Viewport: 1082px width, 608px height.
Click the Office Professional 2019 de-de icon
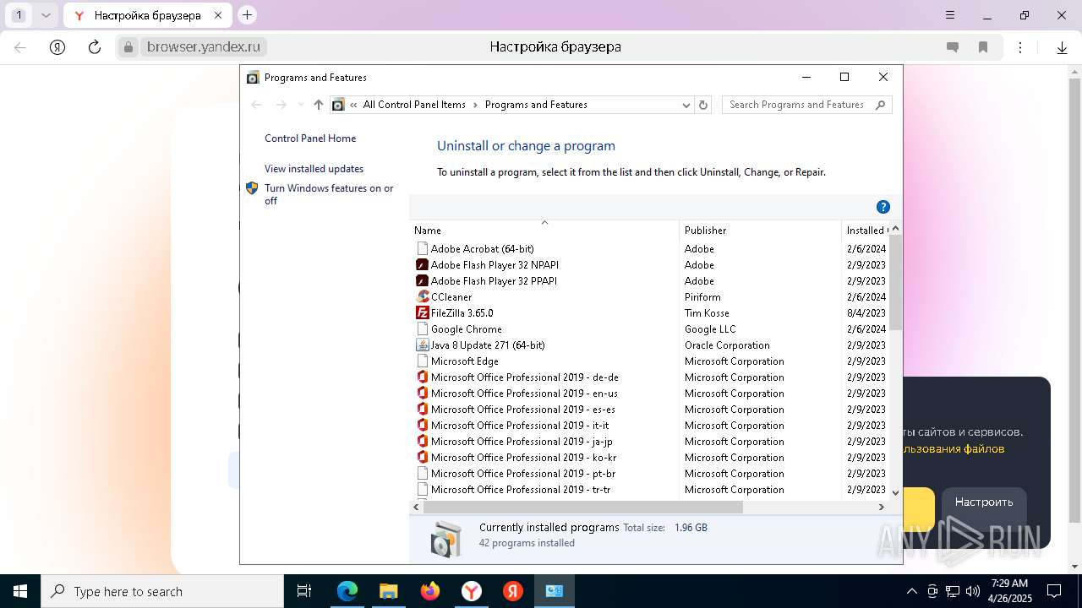pyautogui.click(x=423, y=377)
